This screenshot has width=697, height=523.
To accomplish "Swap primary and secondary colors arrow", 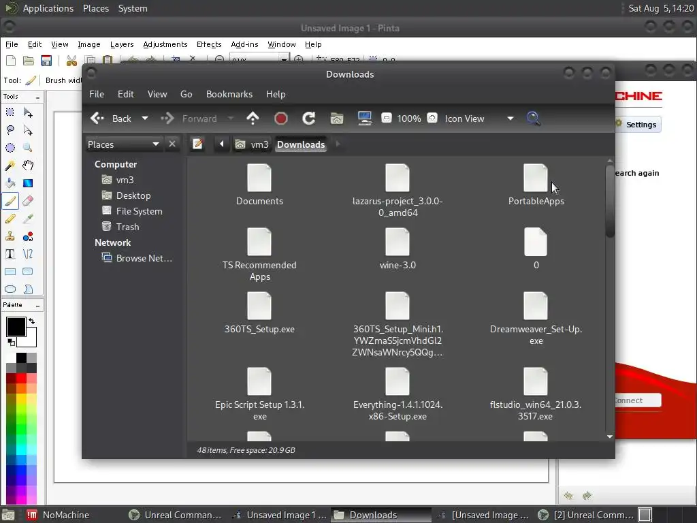I will 31,321.
